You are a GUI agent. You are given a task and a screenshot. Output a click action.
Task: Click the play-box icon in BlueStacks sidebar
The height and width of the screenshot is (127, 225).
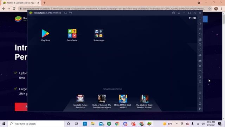click(200, 34)
